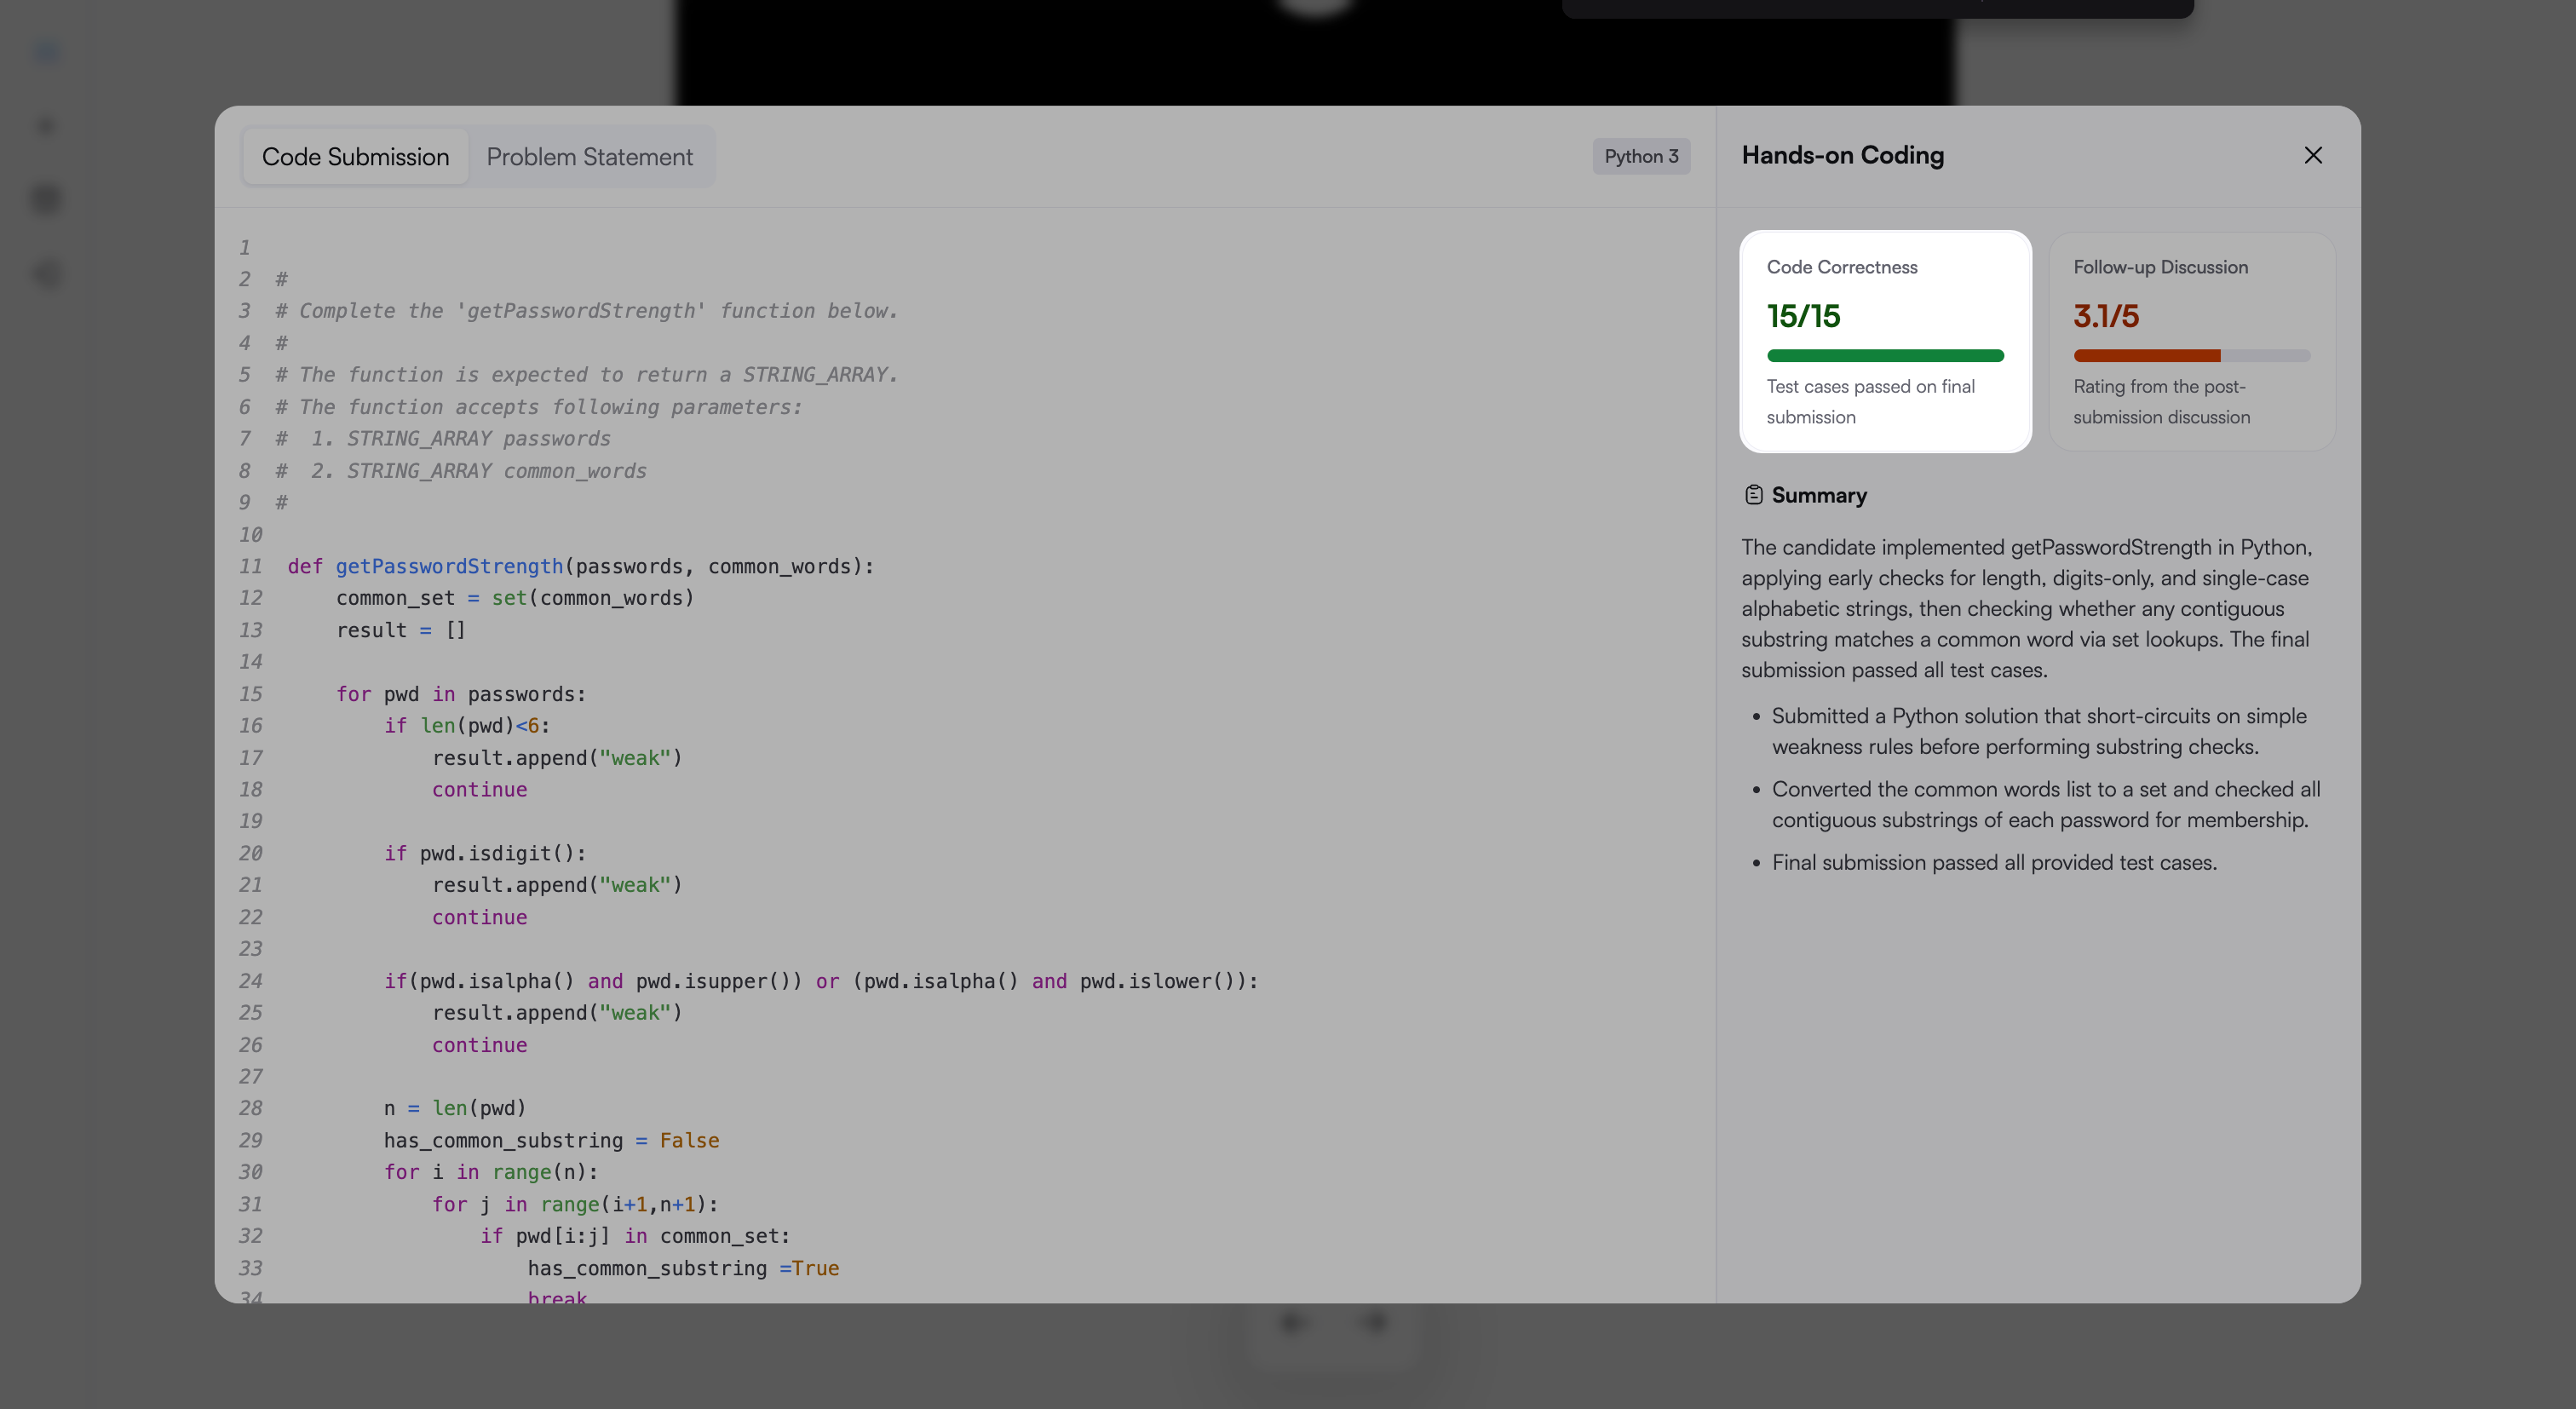Click comment '1. STRING_ARRAY passwords'

[443, 438]
